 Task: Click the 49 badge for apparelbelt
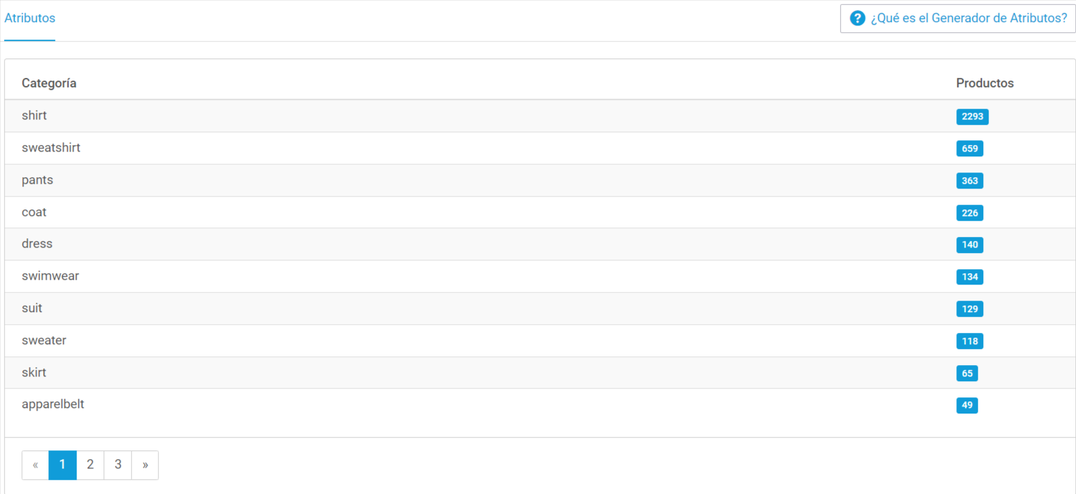pyautogui.click(x=967, y=405)
